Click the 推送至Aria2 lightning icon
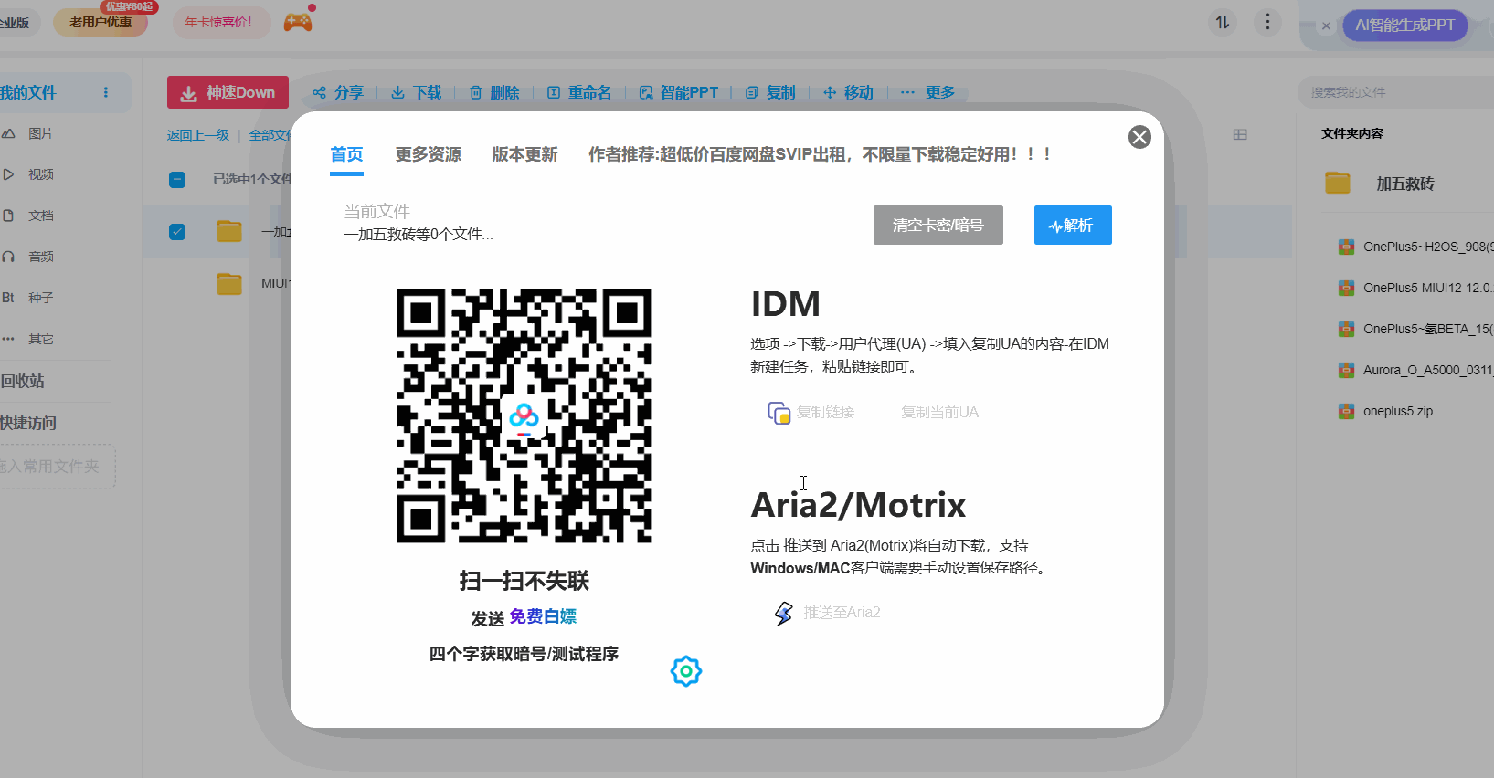The image size is (1494, 778). point(784,613)
